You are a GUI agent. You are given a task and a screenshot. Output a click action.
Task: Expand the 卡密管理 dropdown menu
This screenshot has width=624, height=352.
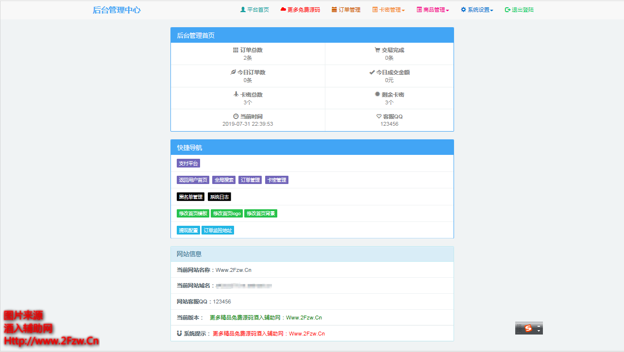click(x=388, y=9)
